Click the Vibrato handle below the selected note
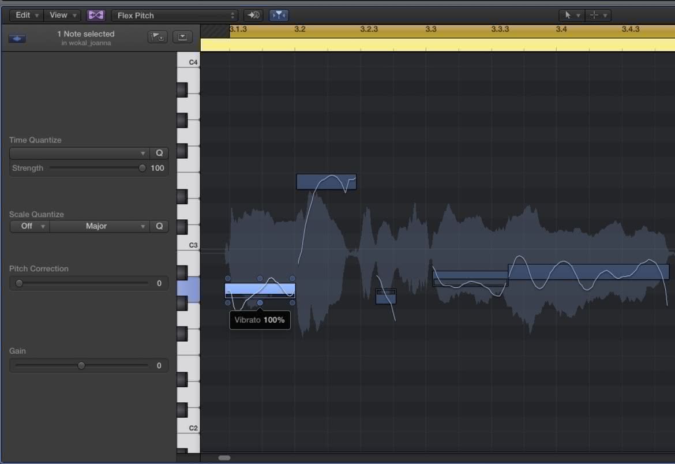The height and width of the screenshot is (464, 675). [260, 303]
